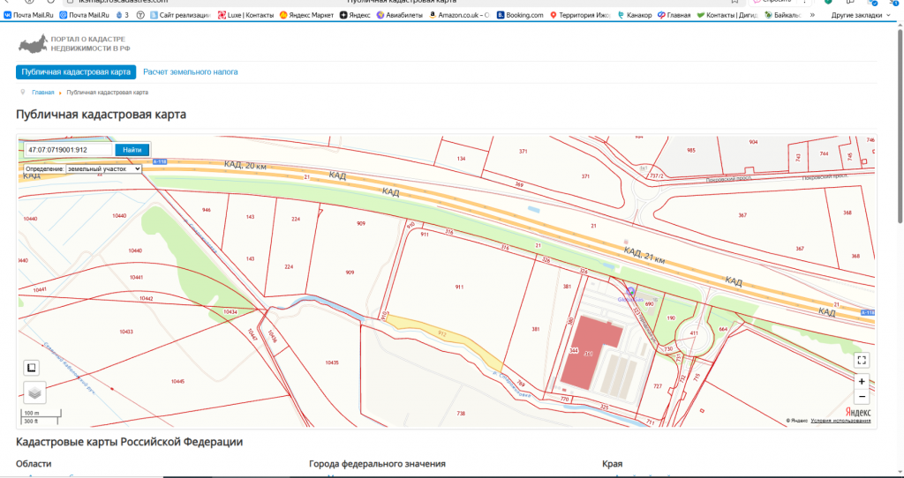Image resolution: width=904 pixels, height=478 pixels.
Task: Open the Расчет земельного налога tab
Action: pos(191,72)
